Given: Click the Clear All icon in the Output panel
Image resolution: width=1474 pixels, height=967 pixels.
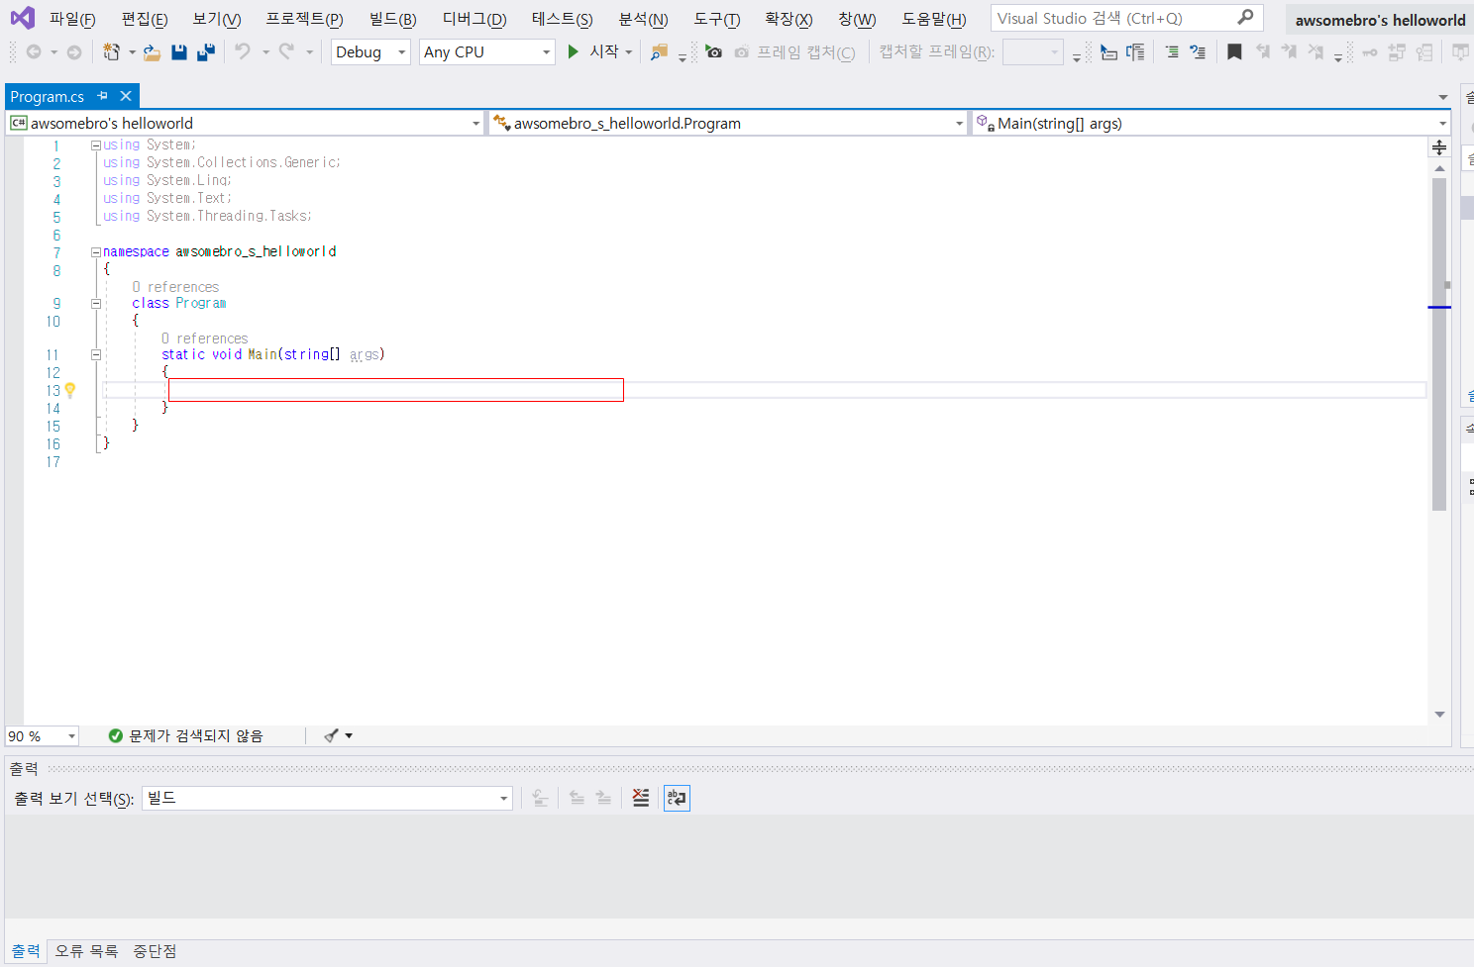Looking at the screenshot, I should click(x=641, y=798).
